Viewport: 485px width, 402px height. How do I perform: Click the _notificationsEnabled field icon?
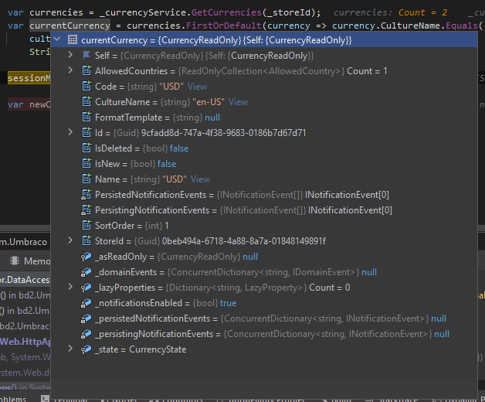[x=86, y=303]
